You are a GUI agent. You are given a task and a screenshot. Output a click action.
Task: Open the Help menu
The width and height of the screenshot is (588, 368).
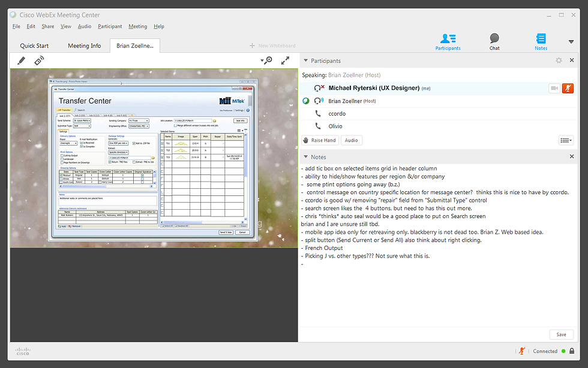[158, 26]
